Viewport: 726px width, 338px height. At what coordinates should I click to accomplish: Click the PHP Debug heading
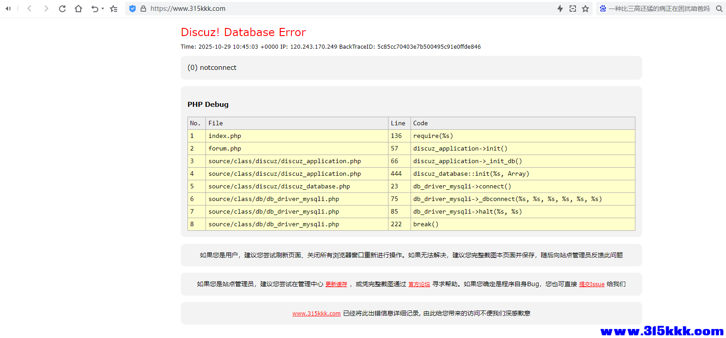click(x=208, y=105)
